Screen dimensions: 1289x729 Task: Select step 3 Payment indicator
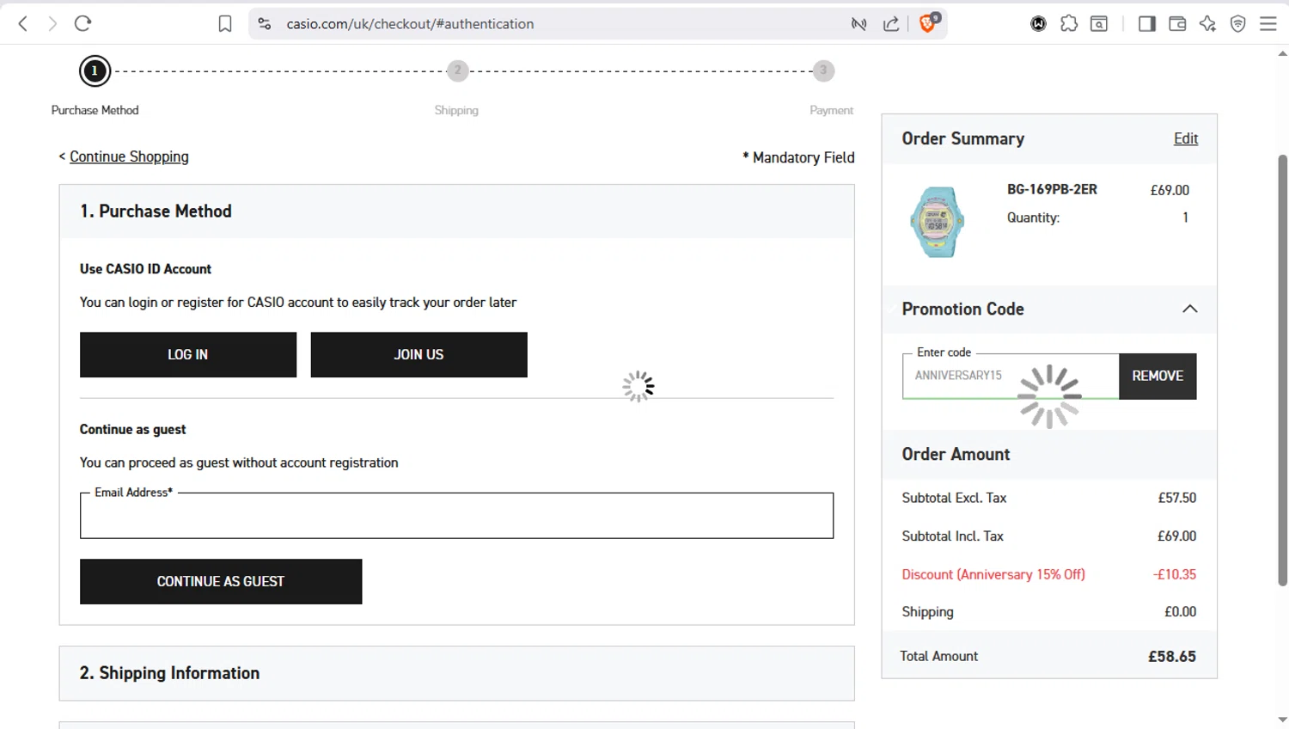823,70
